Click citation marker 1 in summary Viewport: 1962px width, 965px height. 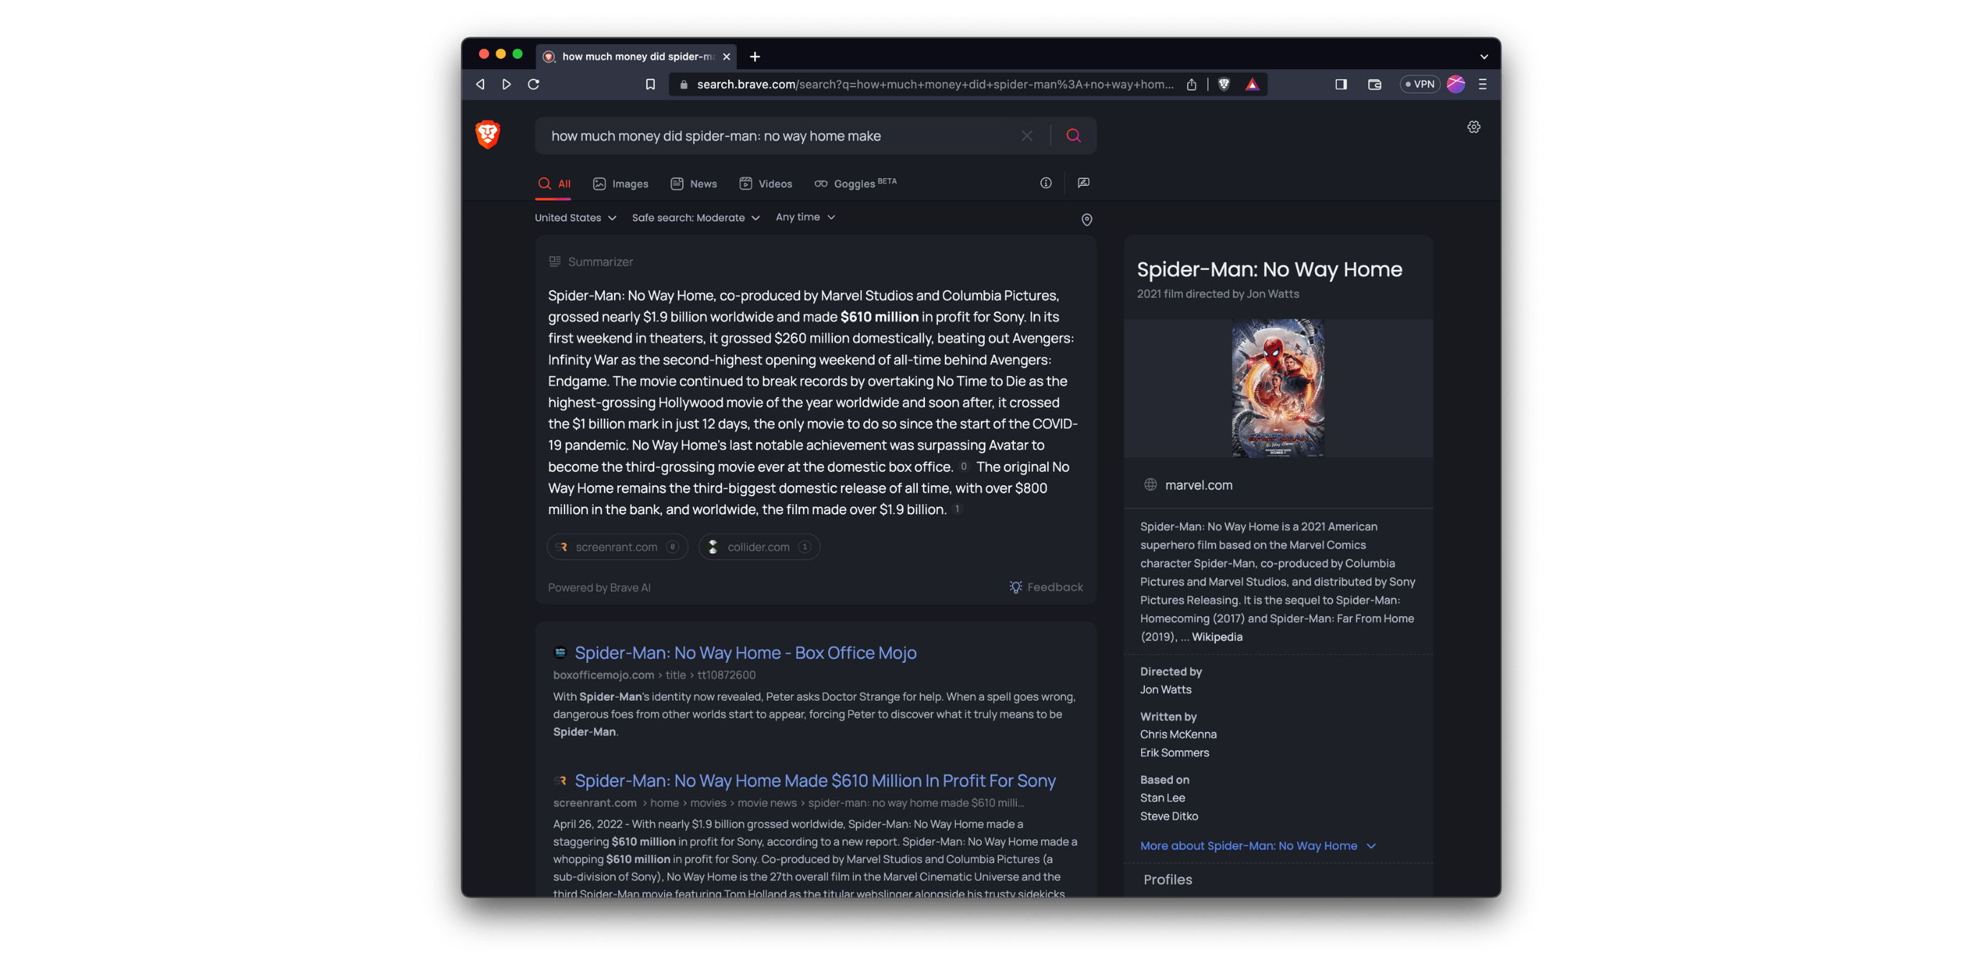957,509
